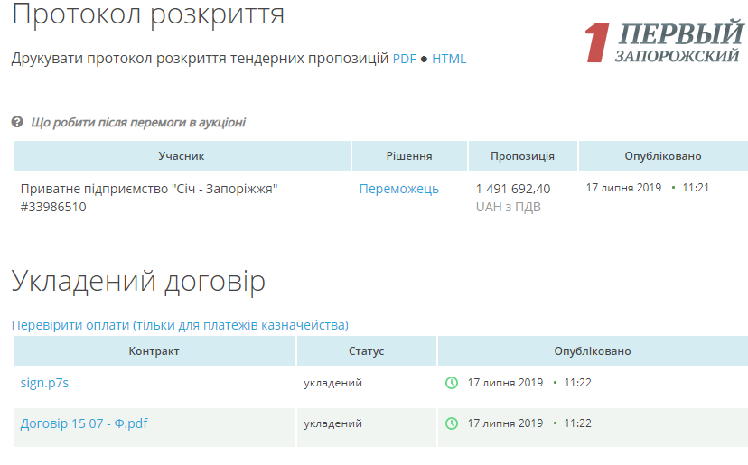Open 'Що робити після перемоги в аукціоні' help
This screenshot has height=465, width=748.
(x=137, y=122)
